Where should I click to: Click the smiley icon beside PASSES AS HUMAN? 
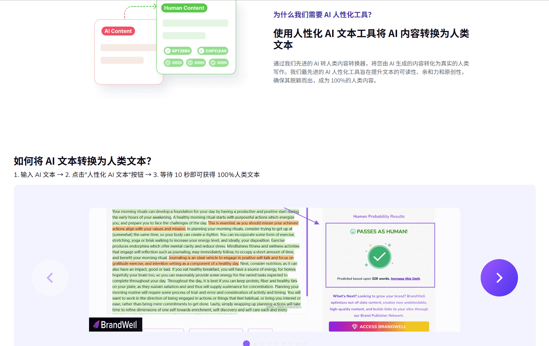tap(352, 232)
